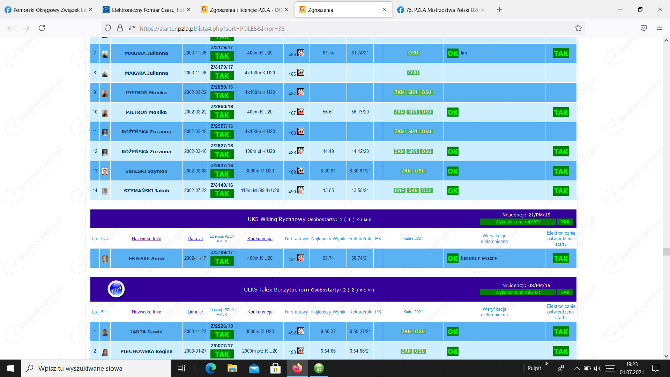Toggle the TAK confirmation for JANTA Dawid
The height and width of the screenshot is (377, 670).
point(561,332)
